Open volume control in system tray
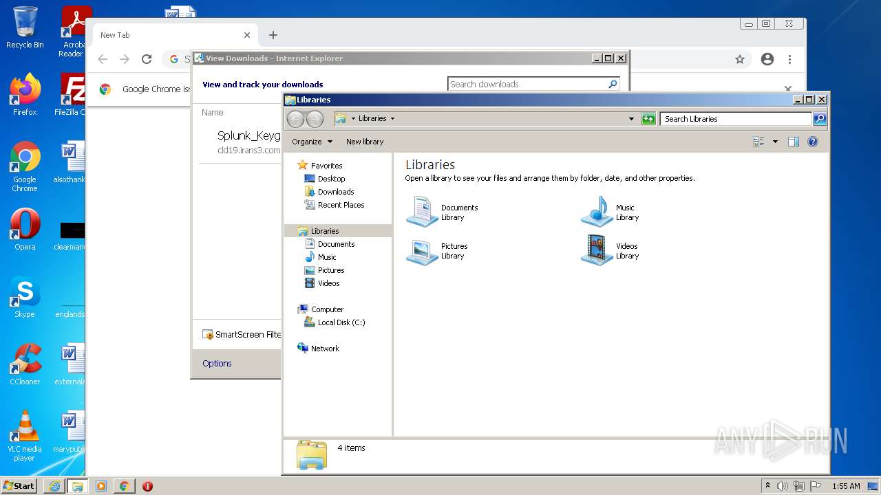This screenshot has width=881, height=495. [x=783, y=486]
